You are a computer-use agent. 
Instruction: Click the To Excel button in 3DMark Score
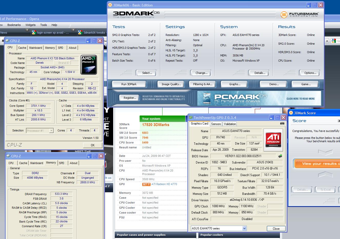pyautogui.click(x=325, y=190)
